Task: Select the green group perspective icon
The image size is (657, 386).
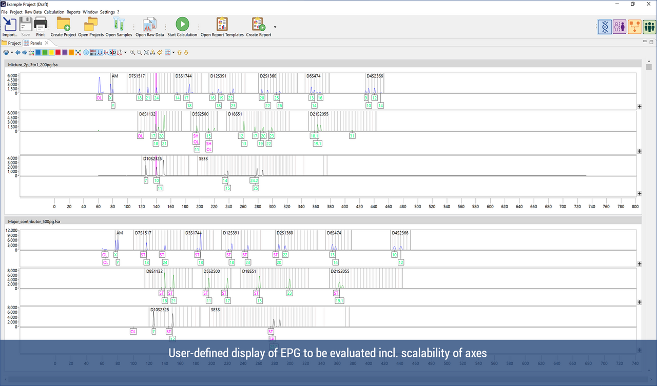Action: pos(649,27)
